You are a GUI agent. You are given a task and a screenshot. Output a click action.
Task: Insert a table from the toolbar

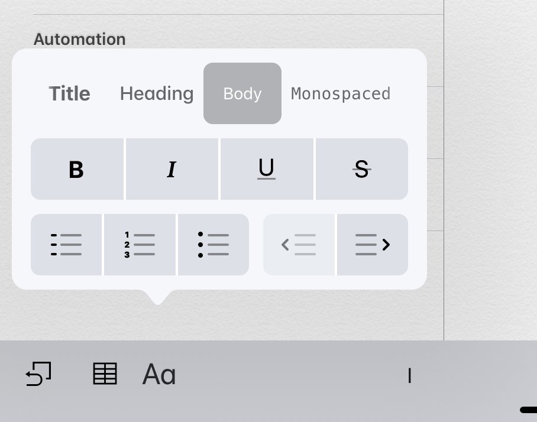point(105,374)
